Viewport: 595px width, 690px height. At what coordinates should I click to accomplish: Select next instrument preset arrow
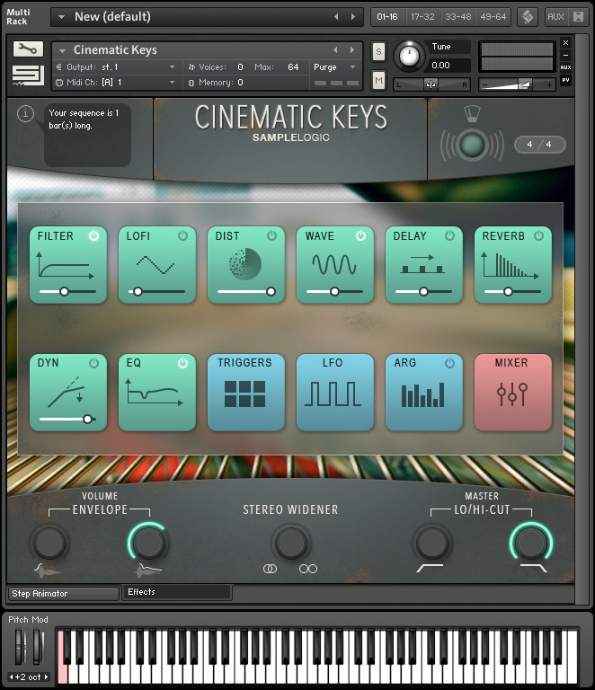pos(352,50)
